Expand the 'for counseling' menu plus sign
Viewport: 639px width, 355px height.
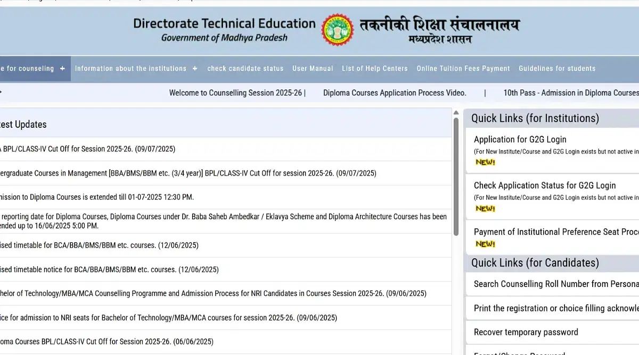(62, 69)
